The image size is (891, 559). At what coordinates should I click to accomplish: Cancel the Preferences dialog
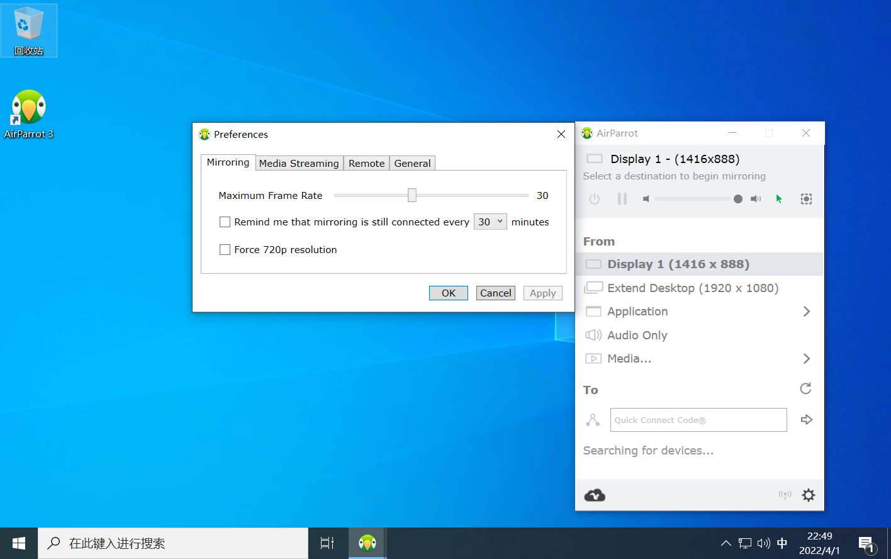click(x=495, y=293)
